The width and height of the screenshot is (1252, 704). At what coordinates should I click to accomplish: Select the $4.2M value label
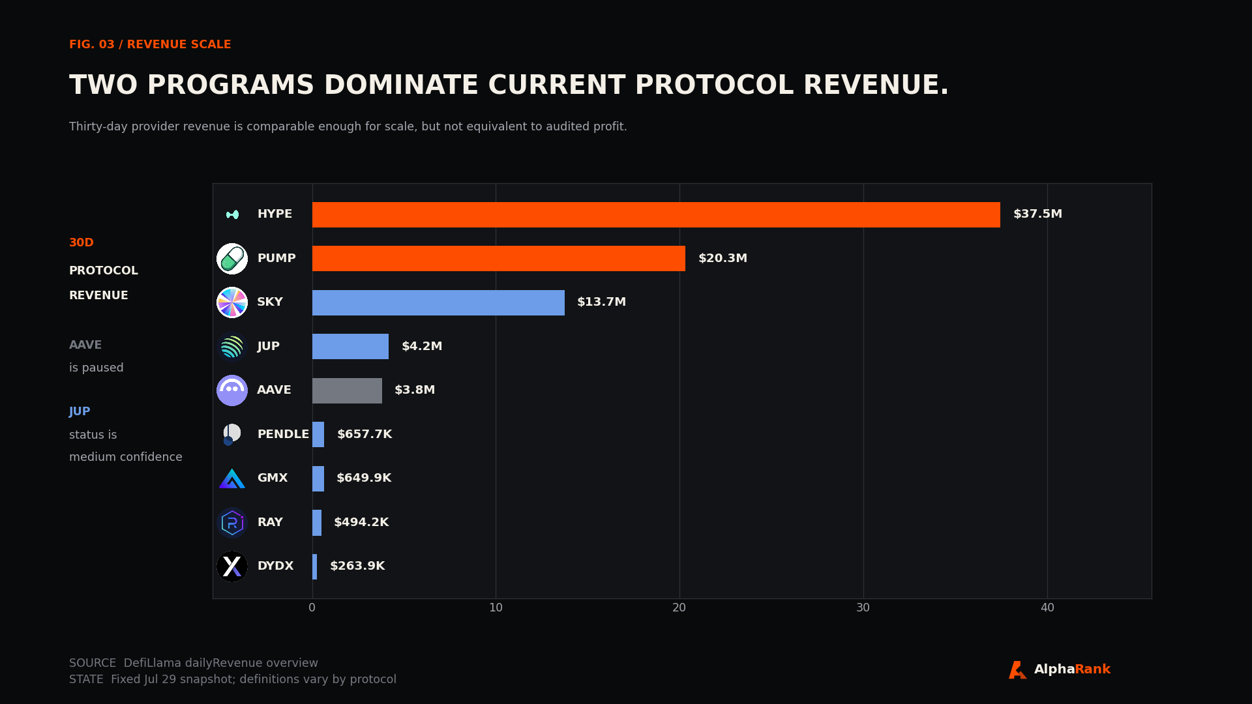coord(422,346)
